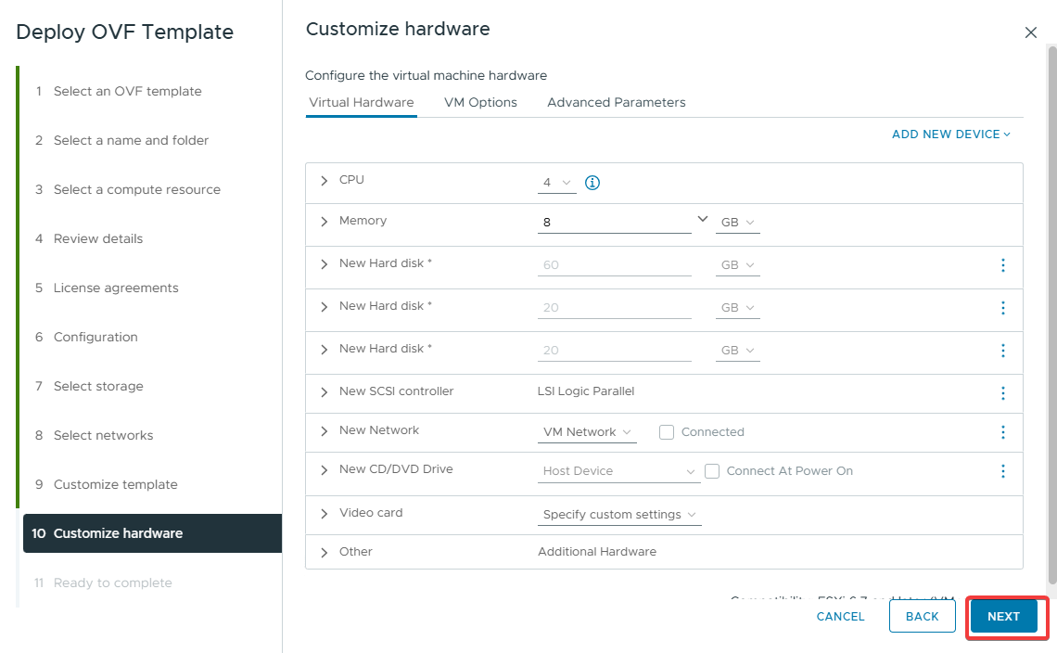
Task: Close the Deploy OVF Template dialog
Action: pos(1030,32)
